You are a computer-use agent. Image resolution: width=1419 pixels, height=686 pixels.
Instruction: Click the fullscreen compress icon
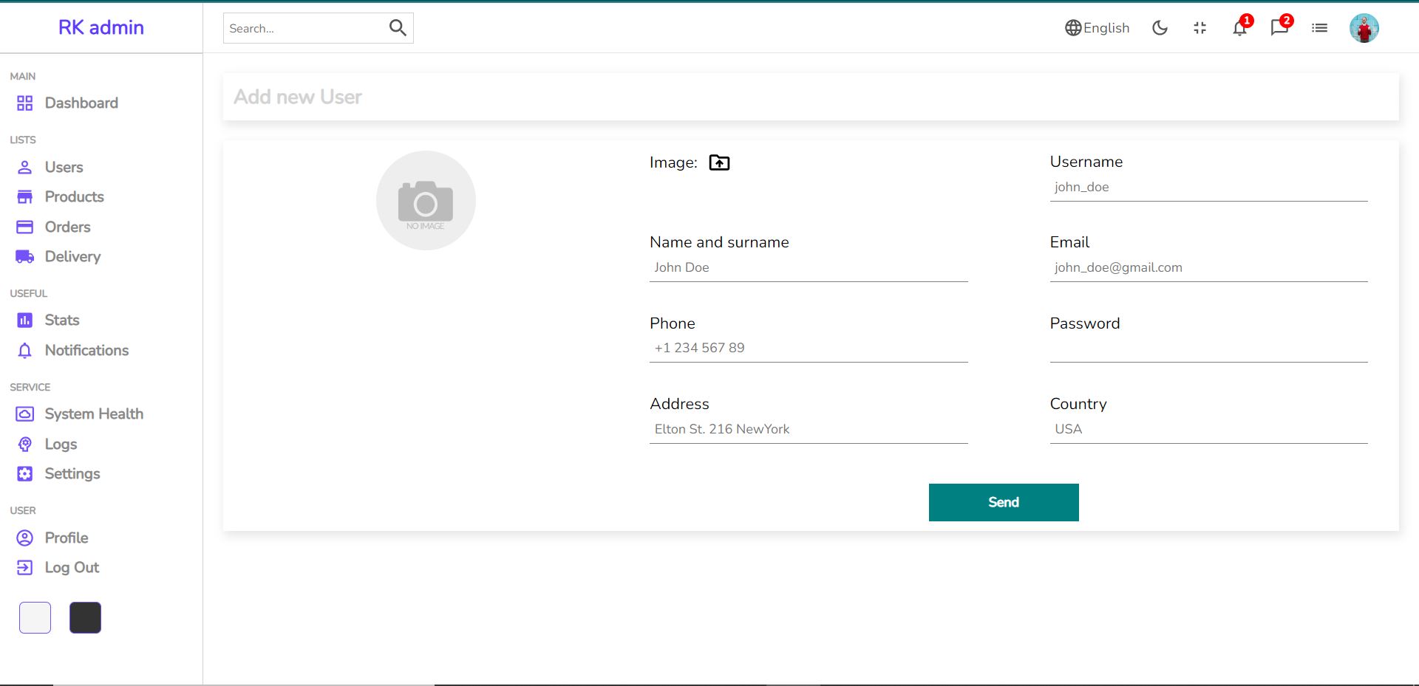click(1199, 28)
